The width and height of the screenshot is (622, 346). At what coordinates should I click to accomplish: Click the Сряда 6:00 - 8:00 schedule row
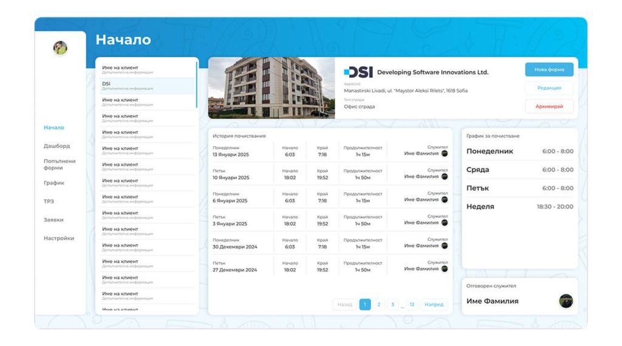coord(520,170)
